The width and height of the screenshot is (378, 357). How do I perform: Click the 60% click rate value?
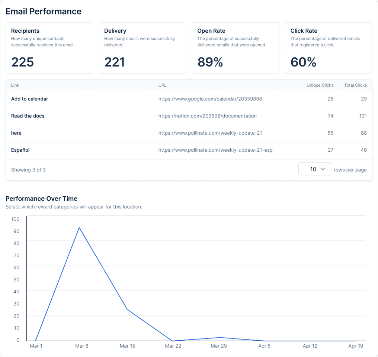(303, 62)
